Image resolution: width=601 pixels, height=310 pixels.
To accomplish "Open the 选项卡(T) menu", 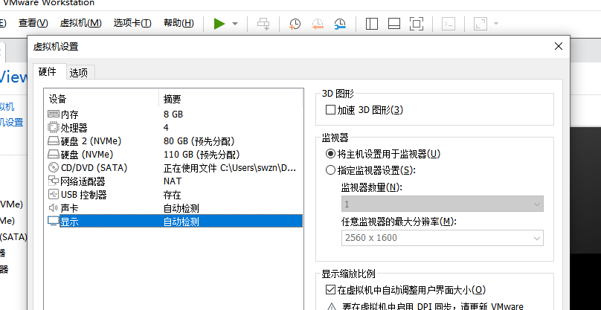I will pyautogui.click(x=132, y=23).
